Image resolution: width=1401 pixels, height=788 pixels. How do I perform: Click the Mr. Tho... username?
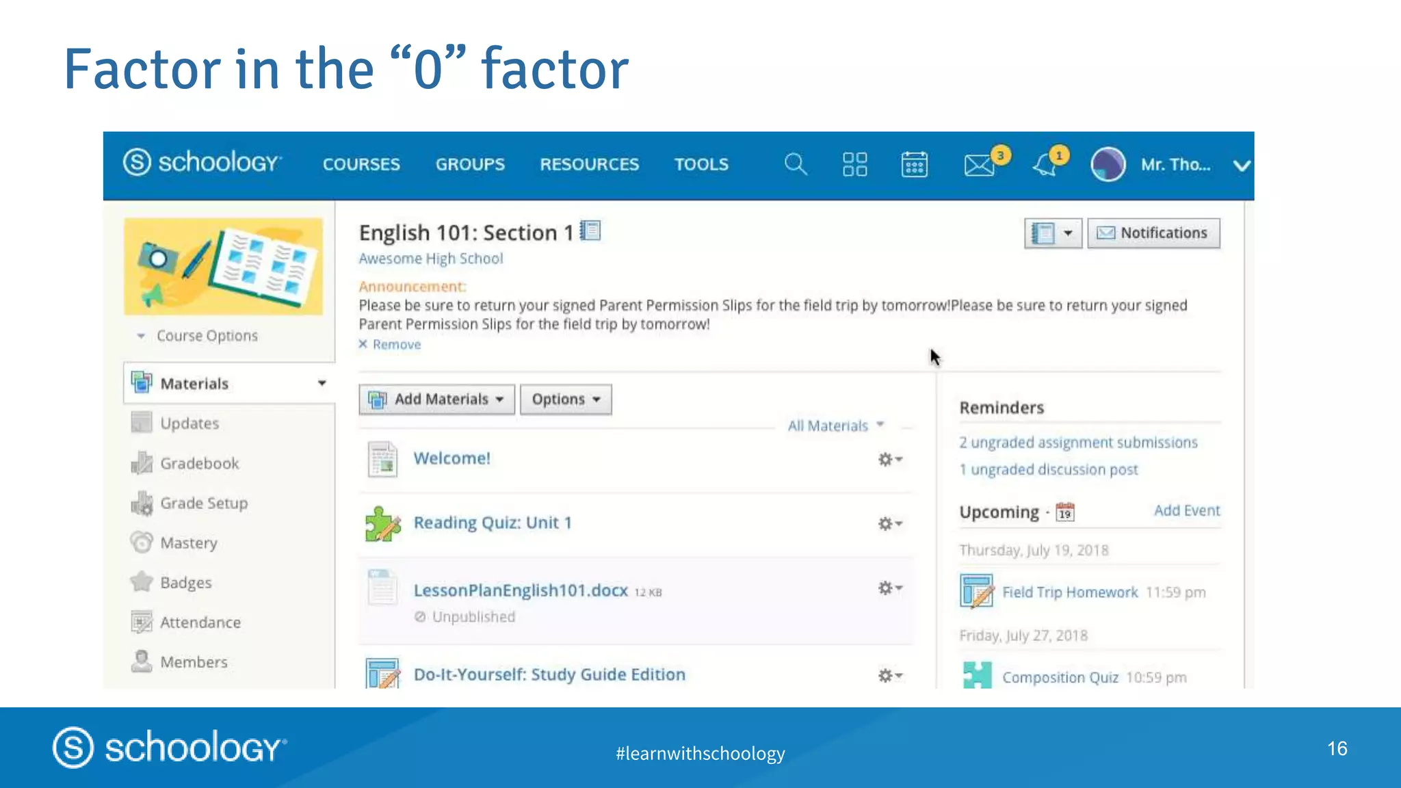coord(1175,165)
